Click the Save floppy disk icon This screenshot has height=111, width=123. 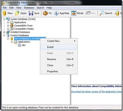[x=31, y=13]
